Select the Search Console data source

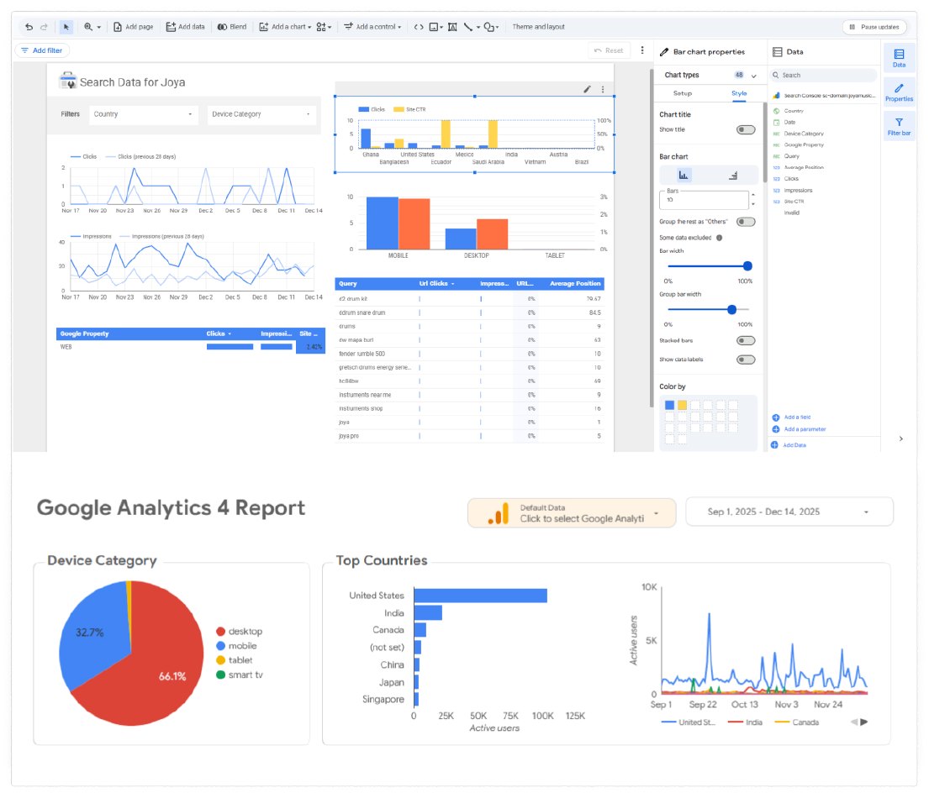tap(824, 95)
